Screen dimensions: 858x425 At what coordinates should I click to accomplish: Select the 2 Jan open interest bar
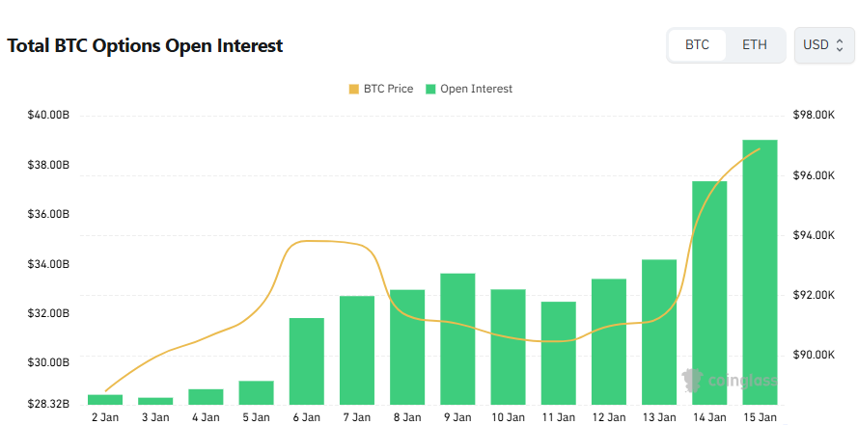point(105,399)
